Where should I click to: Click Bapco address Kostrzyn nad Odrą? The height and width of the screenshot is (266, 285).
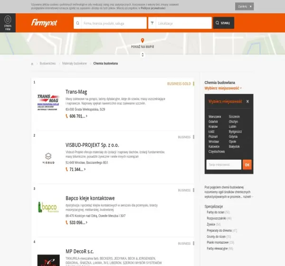(95, 216)
